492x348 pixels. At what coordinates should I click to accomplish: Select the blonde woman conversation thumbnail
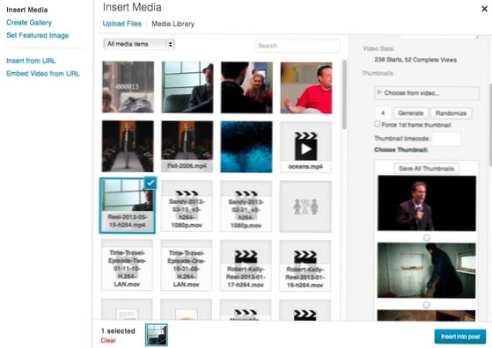point(246,87)
